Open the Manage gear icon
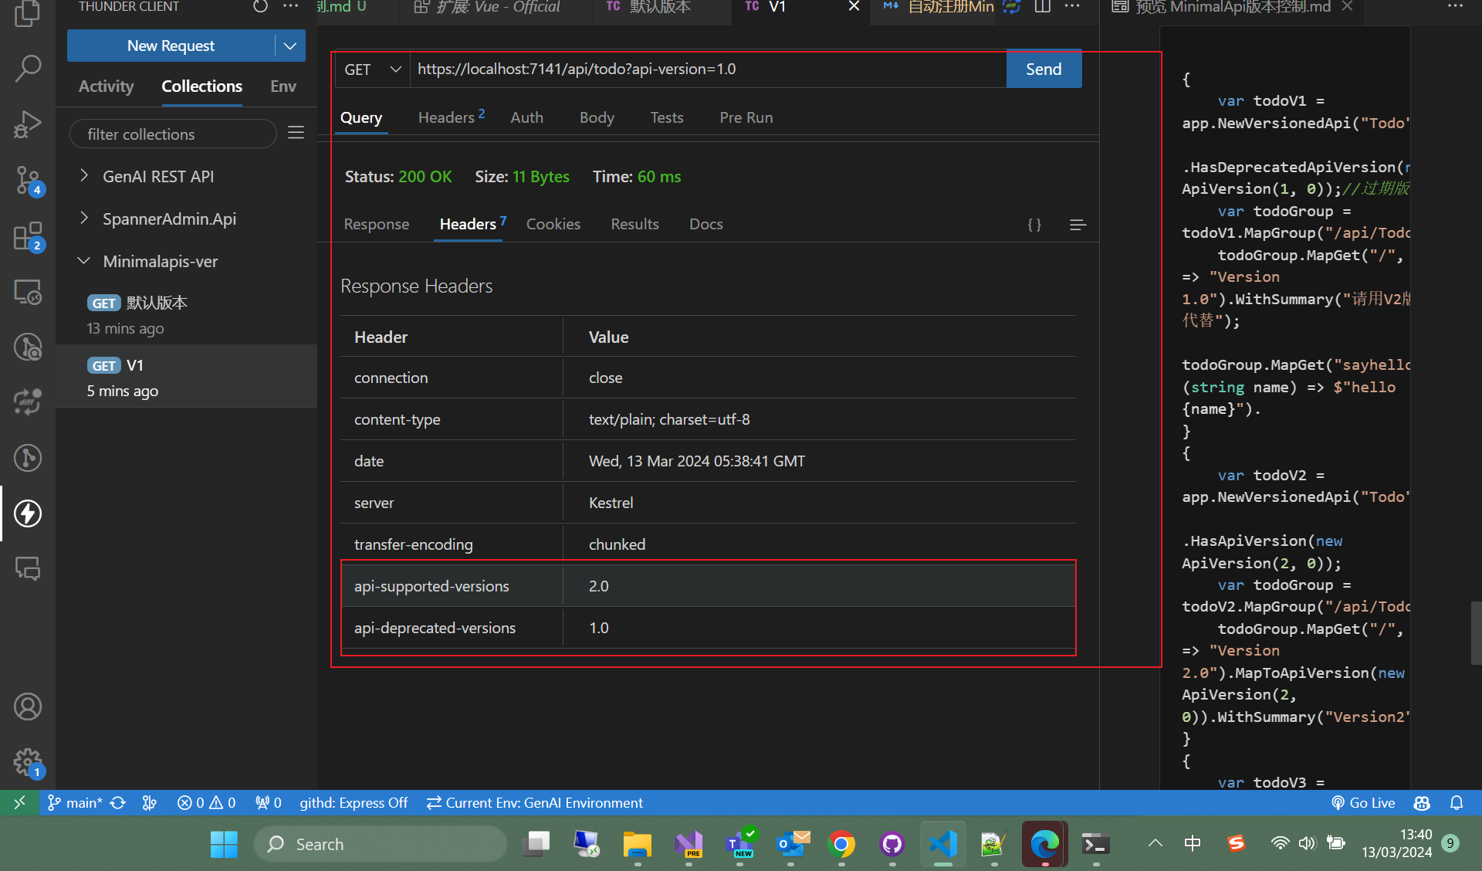This screenshot has width=1482, height=871. (x=28, y=763)
